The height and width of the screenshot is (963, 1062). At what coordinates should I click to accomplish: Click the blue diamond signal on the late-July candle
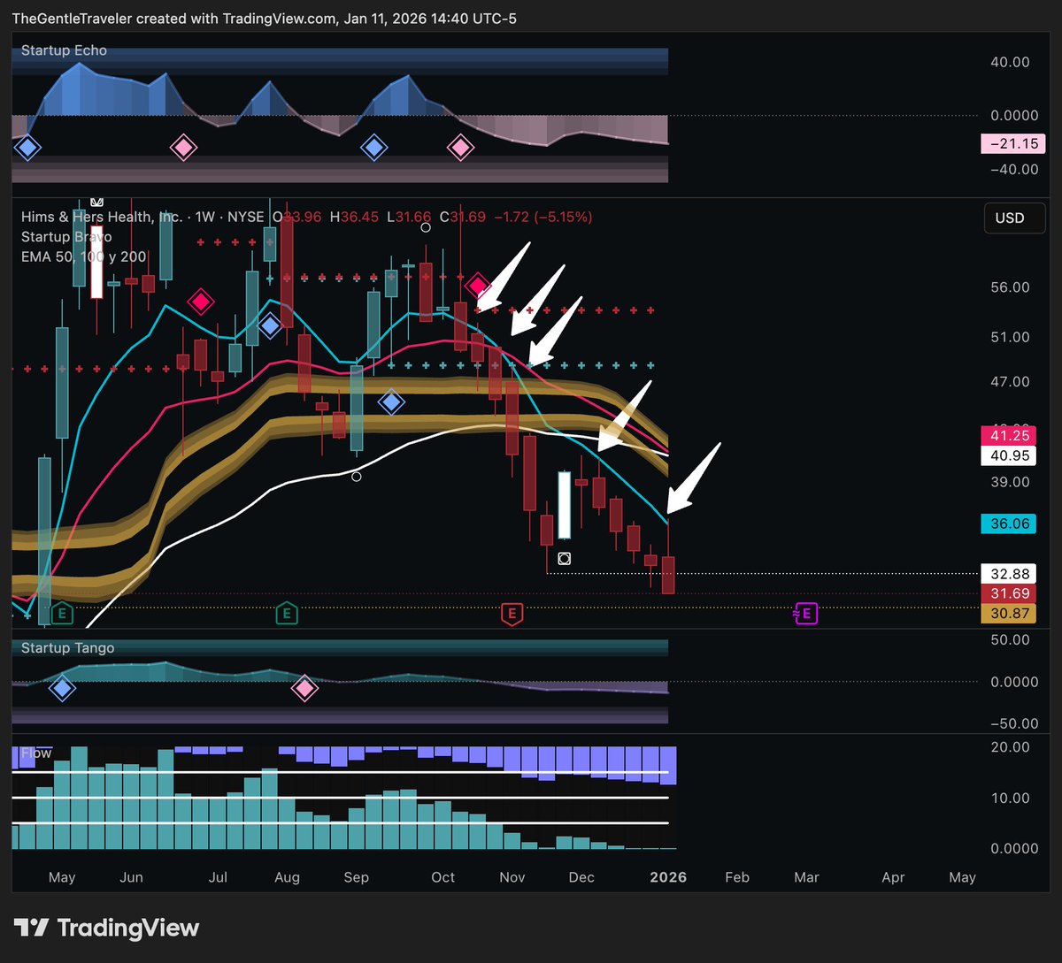269,325
